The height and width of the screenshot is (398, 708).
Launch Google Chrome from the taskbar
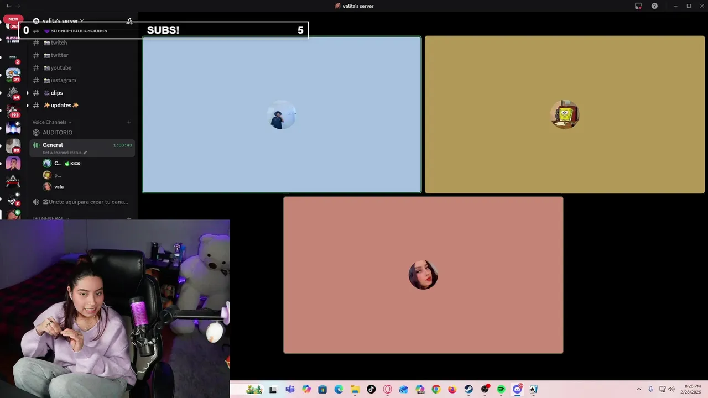pyautogui.click(x=436, y=389)
